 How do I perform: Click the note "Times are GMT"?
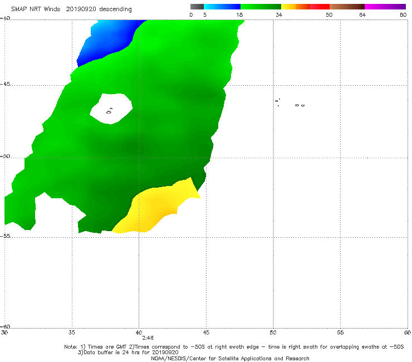tap(107, 347)
